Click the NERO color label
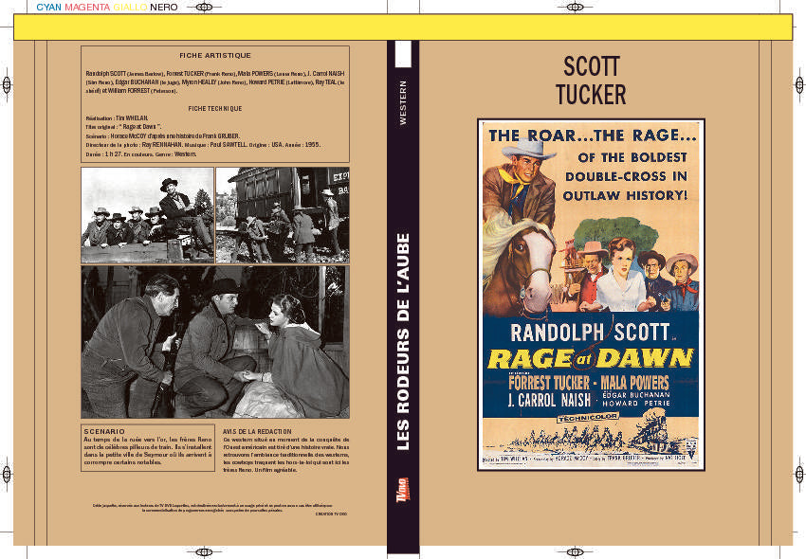806x559 pixels. tap(164, 8)
